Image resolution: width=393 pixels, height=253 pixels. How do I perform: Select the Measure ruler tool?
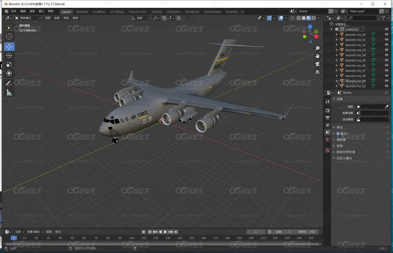[9, 93]
